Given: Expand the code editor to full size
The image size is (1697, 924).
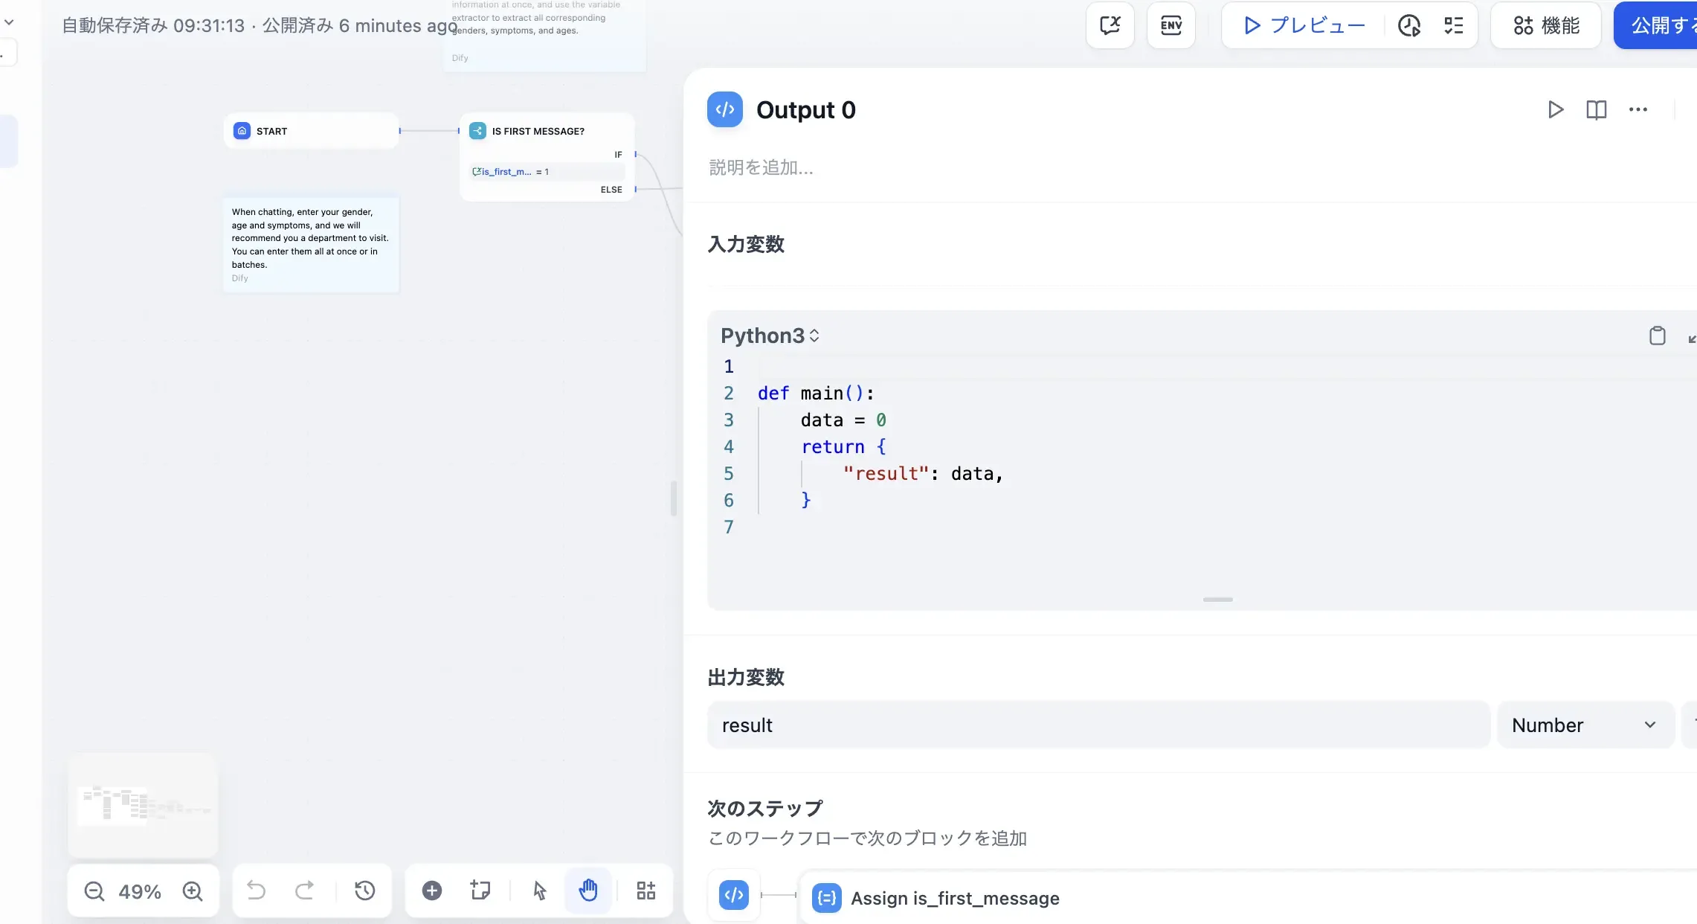Looking at the screenshot, I should click(1691, 337).
